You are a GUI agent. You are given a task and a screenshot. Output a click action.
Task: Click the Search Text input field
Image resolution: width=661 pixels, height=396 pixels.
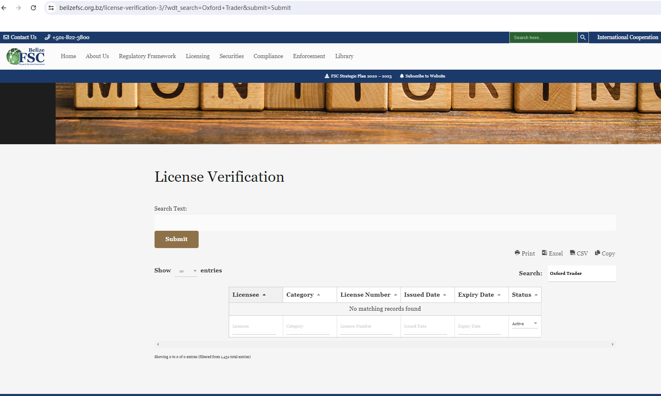[x=385, y=223]
